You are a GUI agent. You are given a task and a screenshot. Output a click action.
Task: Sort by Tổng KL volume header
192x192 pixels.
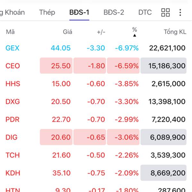[x=175, y=32]
